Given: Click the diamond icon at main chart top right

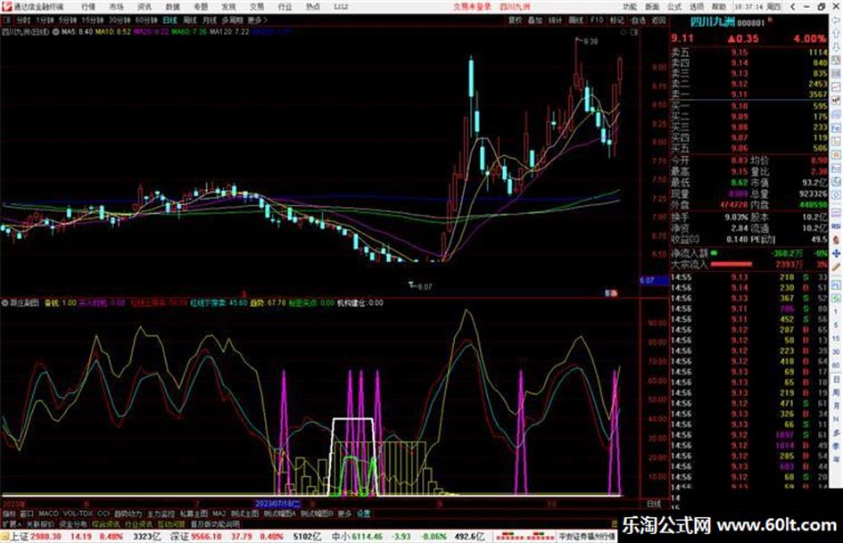Looking at the screenshot, I should [624, 32].
